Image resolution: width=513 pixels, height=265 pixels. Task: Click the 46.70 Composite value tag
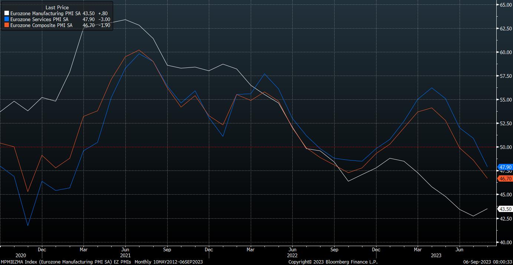[505, 179]
